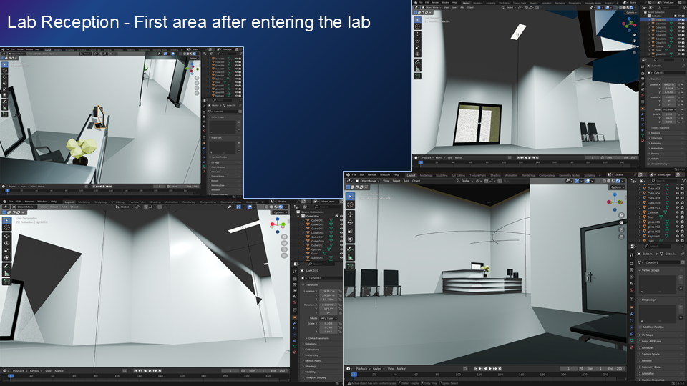Switch to Shading workspace tab in bottom-right Blender

pos(495,176)
